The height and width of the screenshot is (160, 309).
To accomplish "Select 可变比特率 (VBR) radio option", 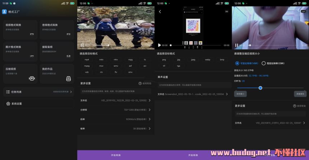I will [237, 63].
